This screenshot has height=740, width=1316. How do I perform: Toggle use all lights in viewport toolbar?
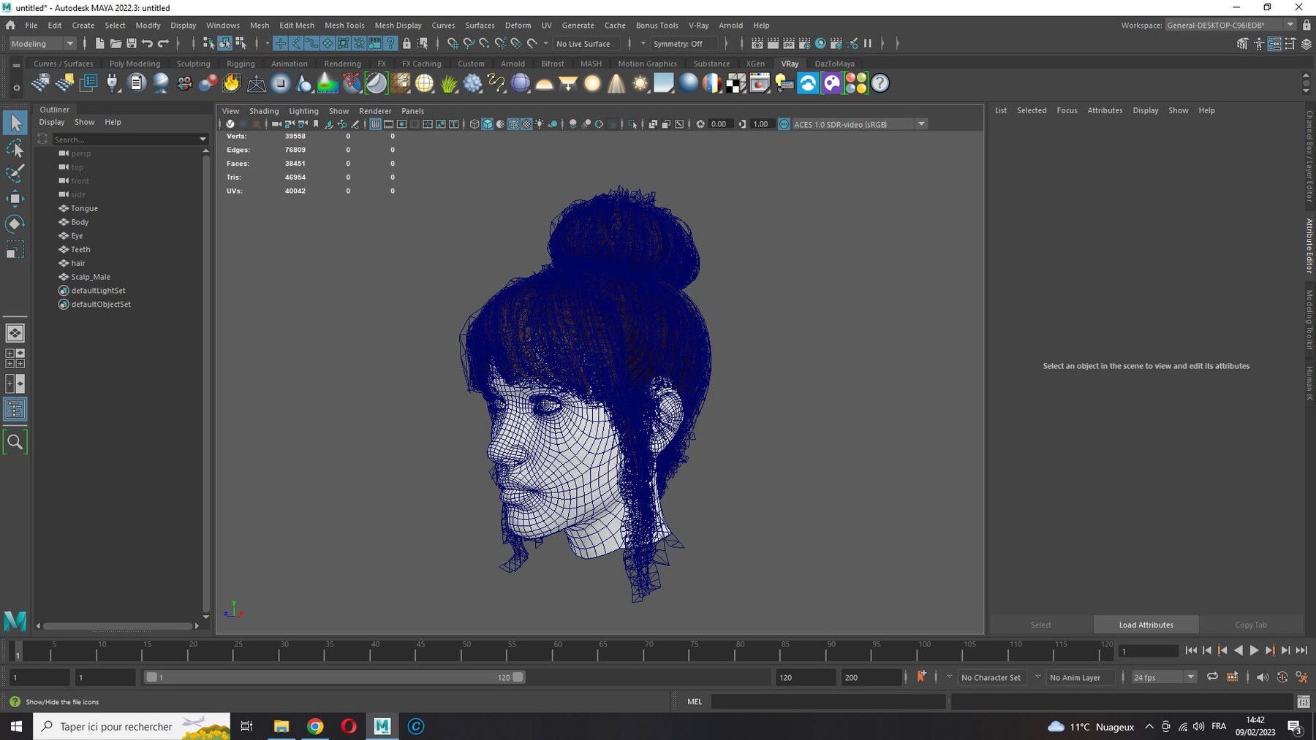point(540,124)
